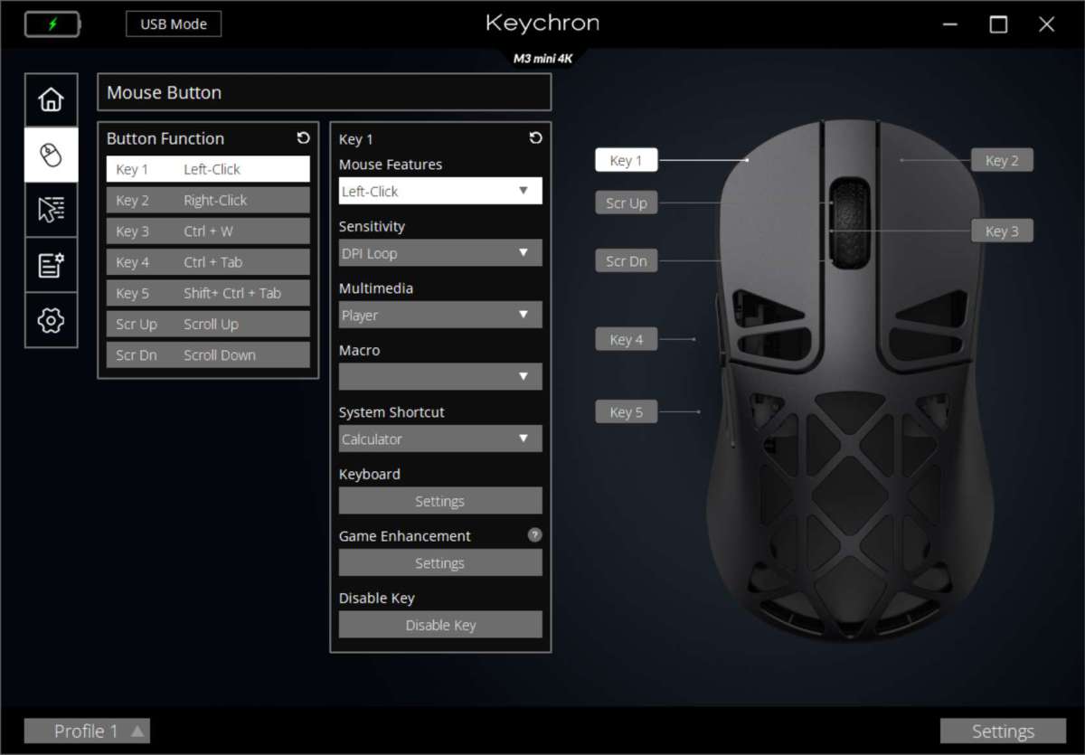Image resolution: width=1085 pixels, height=755 pixels.
Task: Select Key 3 Ctrl + W row
Action: (208, 231)
